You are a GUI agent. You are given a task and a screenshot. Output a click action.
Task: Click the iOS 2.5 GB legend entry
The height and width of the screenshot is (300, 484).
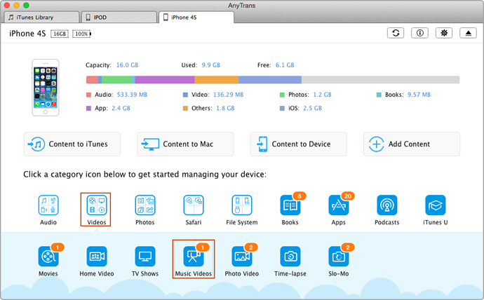pos(301,108)
